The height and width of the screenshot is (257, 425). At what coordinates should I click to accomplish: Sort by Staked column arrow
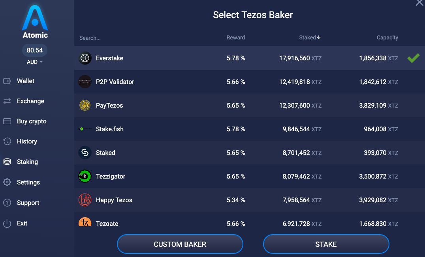[319, 37]
